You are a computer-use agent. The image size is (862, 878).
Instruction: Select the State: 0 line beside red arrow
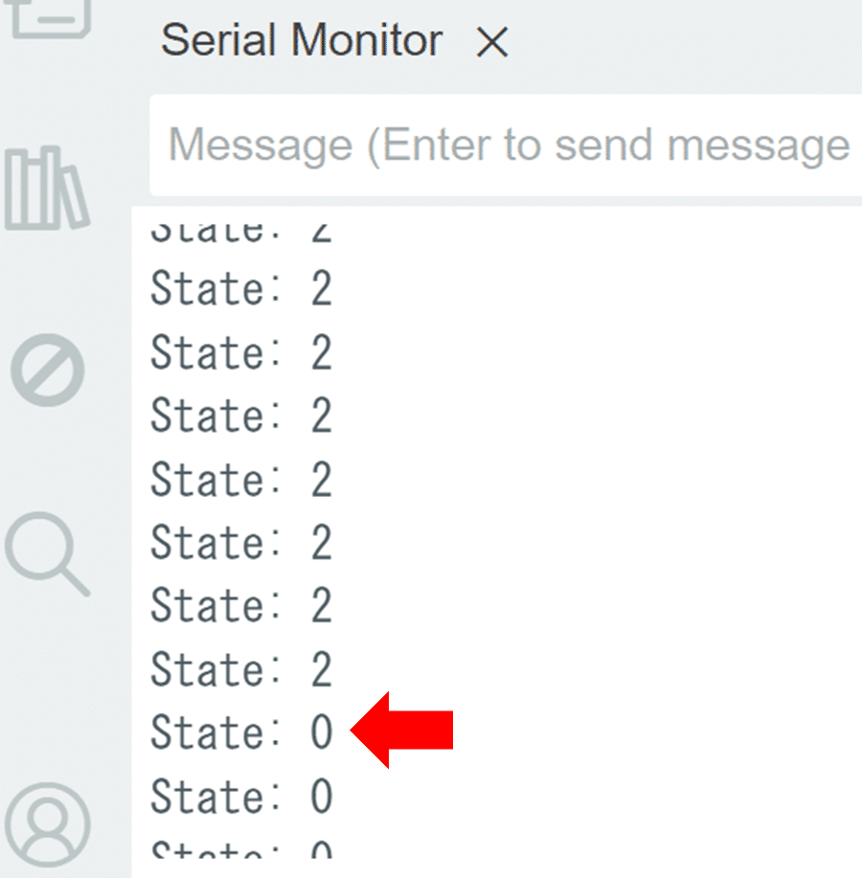tap(241, 732)
